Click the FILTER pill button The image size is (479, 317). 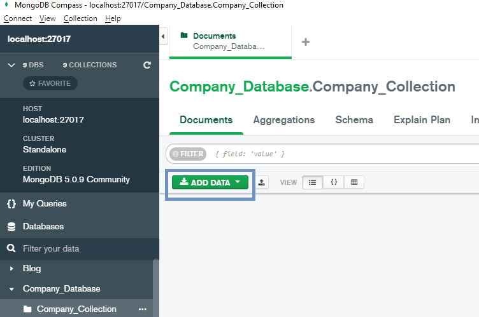[188, 154]
